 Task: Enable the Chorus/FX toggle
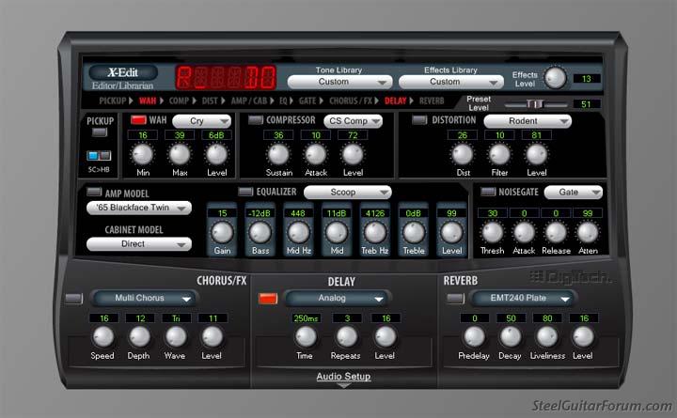(x=74, y=298)
